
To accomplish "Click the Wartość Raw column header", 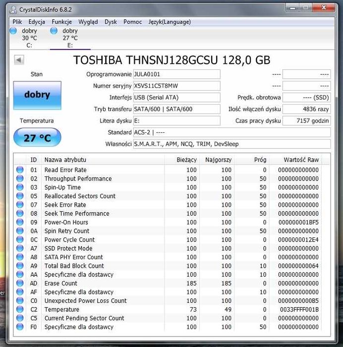I will (x=295, y=160).
